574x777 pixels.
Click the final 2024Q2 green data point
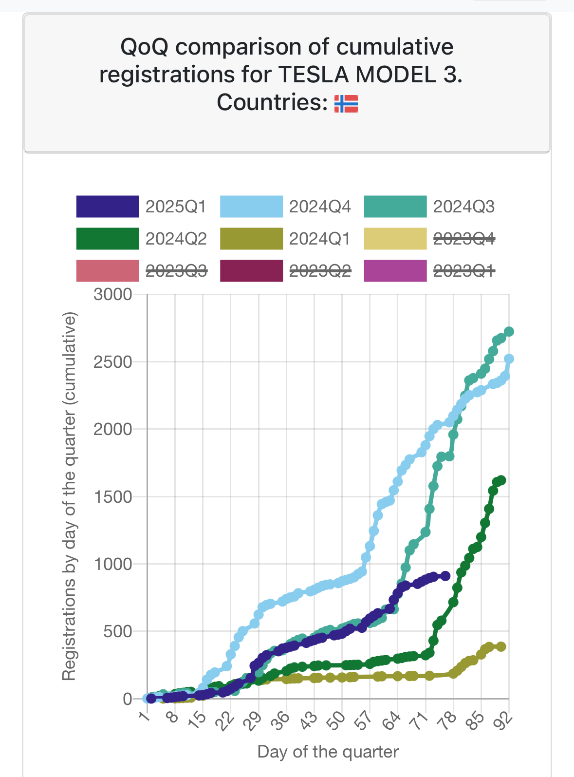click(501, 480)
